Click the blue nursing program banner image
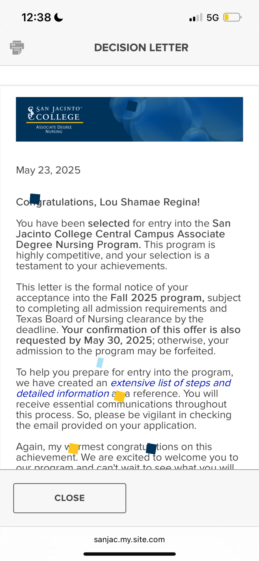The image size is (259, 561). 129,119
